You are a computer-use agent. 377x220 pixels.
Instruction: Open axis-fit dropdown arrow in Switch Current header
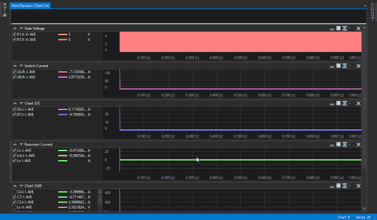point(349,66)
